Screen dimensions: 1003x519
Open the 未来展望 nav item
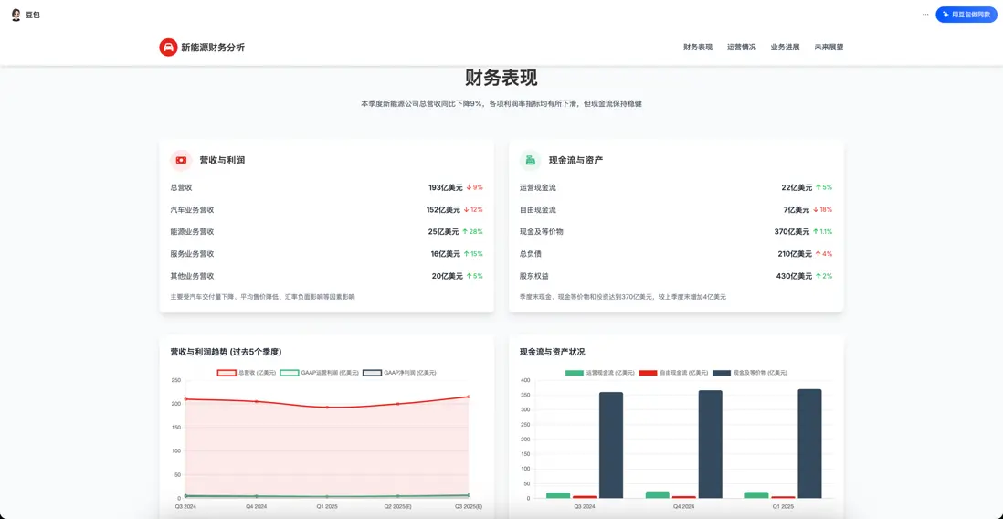pos(829,48)
